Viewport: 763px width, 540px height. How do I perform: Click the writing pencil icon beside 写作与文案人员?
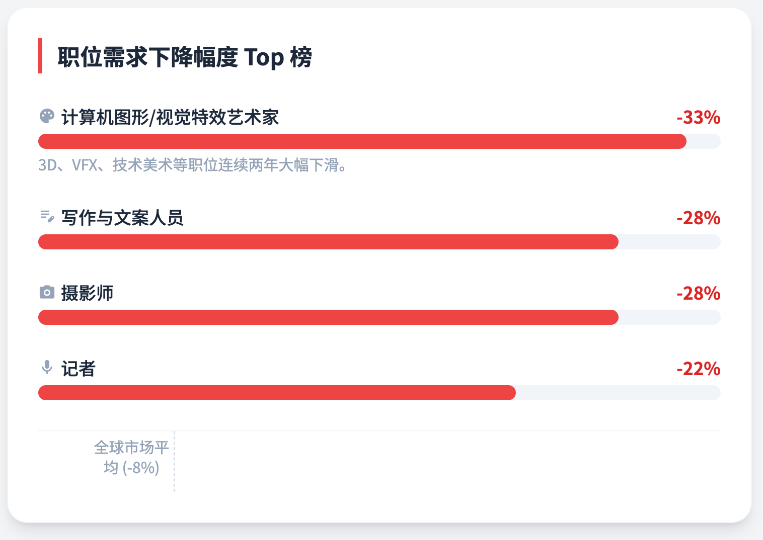coord(47,217)
